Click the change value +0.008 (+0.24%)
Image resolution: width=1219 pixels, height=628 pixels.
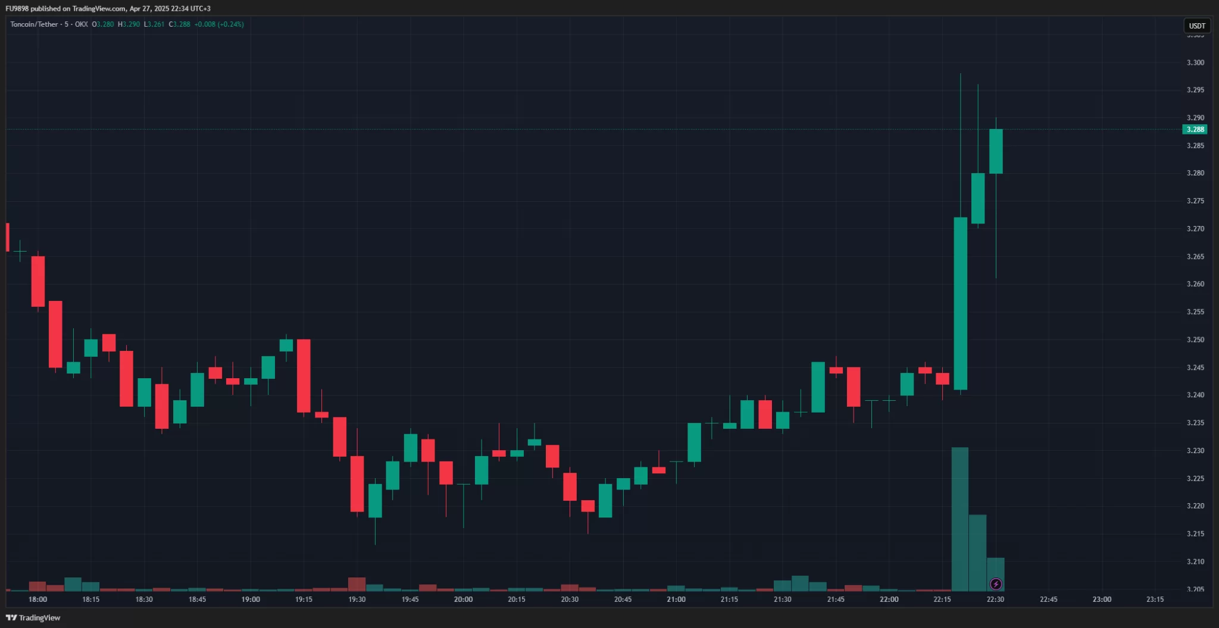point(219,24)
